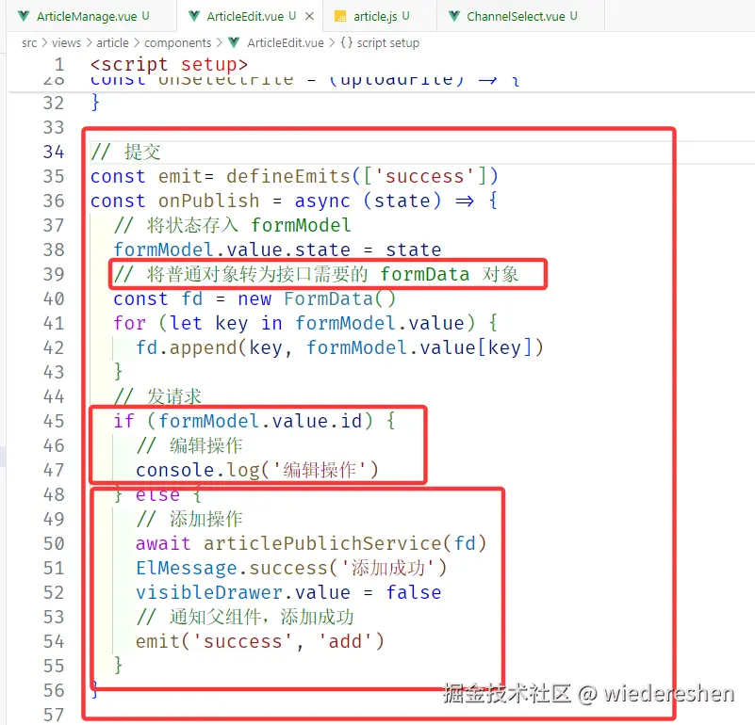755x725 pixels.
Task: Click 'new FormData()' on line 40
Action: [317, 299]
